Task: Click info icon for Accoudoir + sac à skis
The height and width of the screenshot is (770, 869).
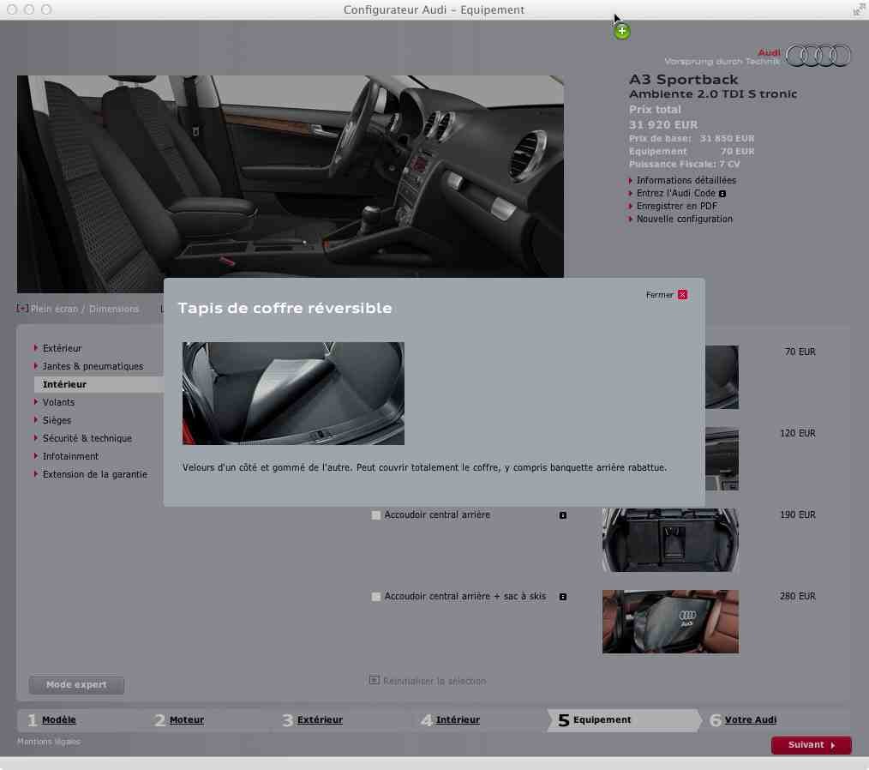Action: 562,597
